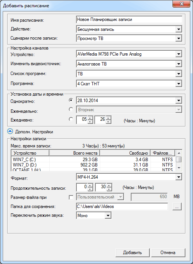Click the Отмена button

(168, 253)
